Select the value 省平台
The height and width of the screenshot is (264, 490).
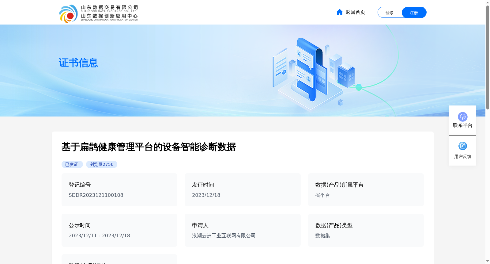click(x=322, y=195)
